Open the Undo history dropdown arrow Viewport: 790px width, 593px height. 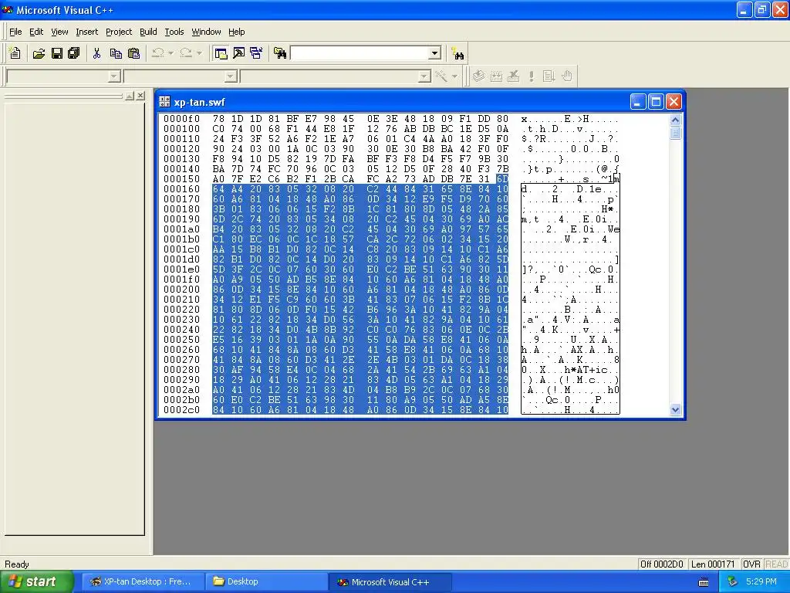click(x=170, y=53)
